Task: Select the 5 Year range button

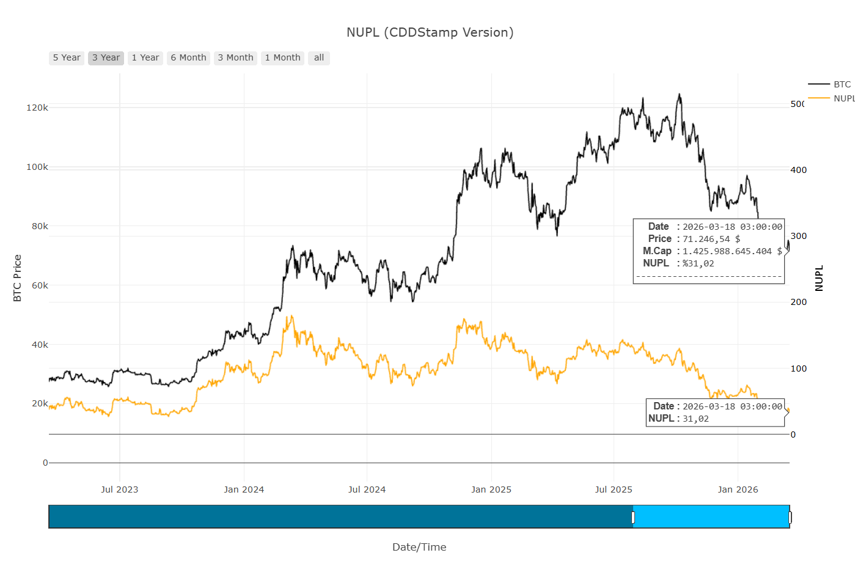Action: pyautogui.click(x=67, y=58)
